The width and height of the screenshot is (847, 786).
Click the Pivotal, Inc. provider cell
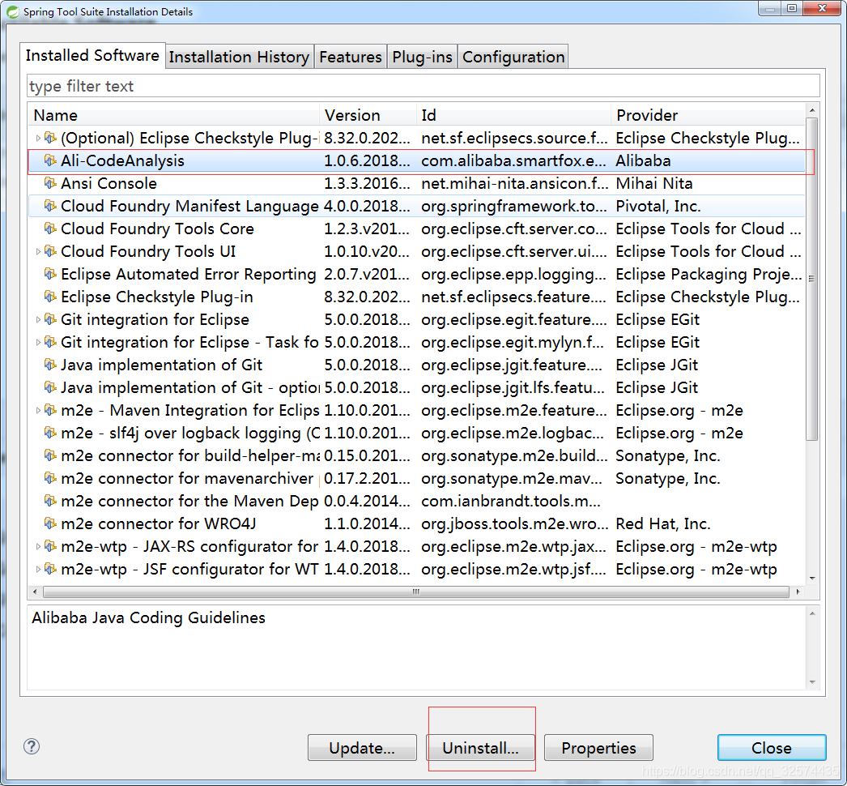tap(658, 206)
